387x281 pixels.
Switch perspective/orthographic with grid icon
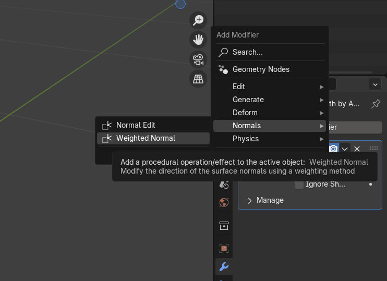[198, 79]
